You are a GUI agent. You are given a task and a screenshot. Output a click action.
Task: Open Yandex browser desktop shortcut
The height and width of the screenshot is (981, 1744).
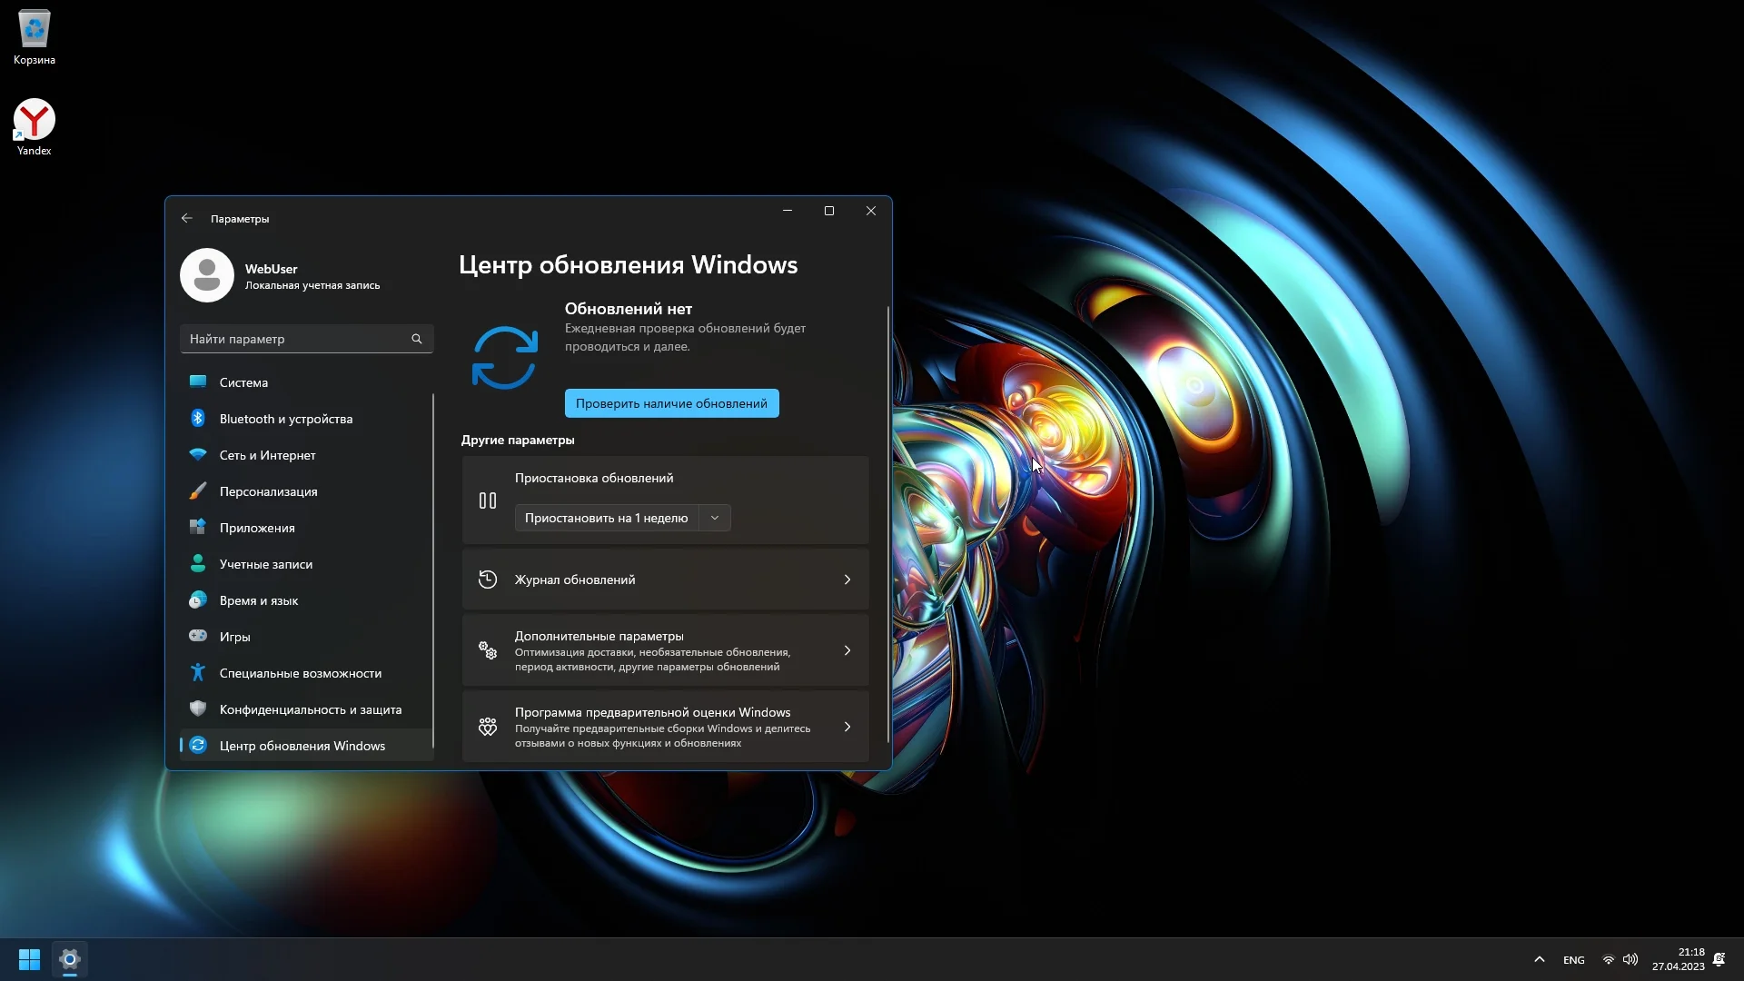click(35, 120)
